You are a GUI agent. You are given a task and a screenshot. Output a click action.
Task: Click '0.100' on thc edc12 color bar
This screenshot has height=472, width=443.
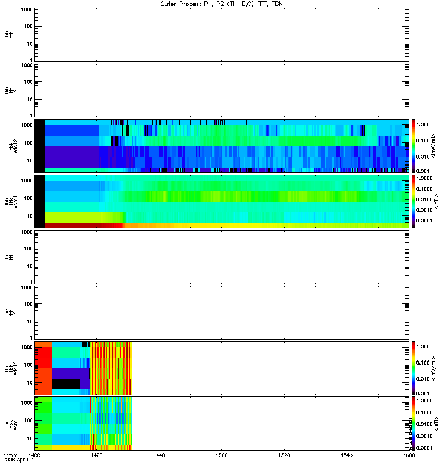(422, 363)
